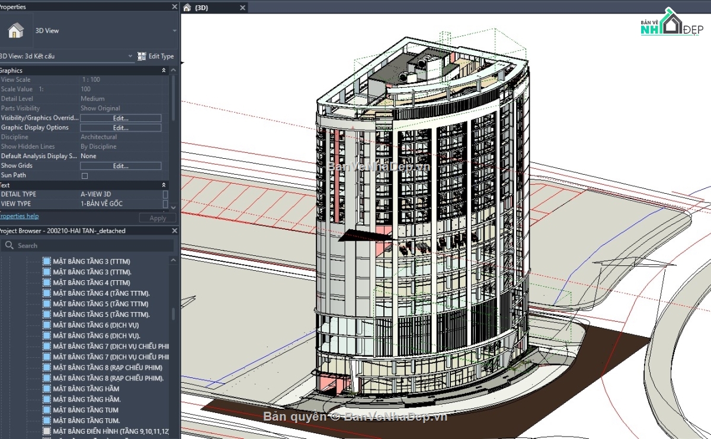Image resolution: width=711 pixels, height=439 pixels.
Task: Toggle the DETAIL TYPE association box
Action: pyautogui.click(x=165, y=194)
